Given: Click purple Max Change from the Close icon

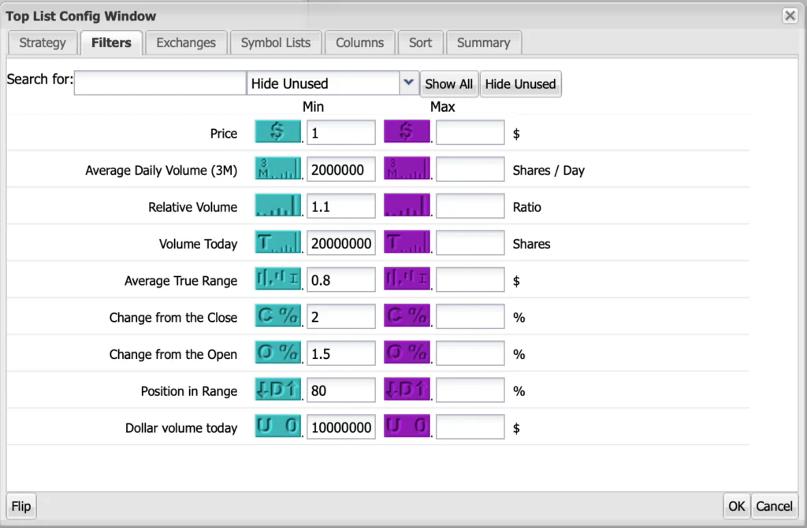Looking at the screenshot, I should click(x=407, y=316).
